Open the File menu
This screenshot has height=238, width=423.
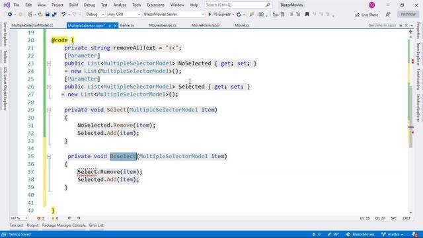point(16,5)
